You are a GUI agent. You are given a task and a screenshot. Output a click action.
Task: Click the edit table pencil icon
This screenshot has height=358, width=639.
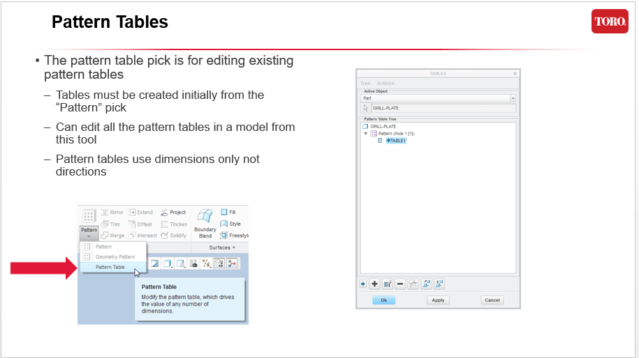click(388, 284)
